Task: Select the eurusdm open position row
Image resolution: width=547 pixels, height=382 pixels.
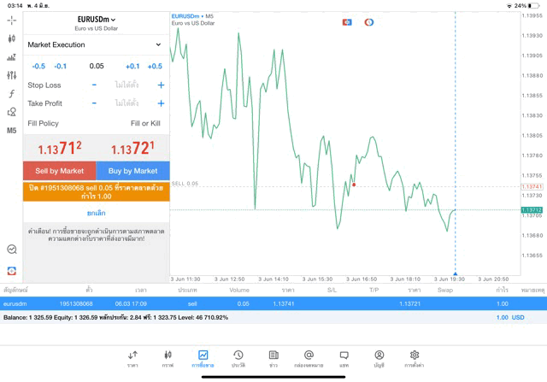Action: tap(273, 303)
